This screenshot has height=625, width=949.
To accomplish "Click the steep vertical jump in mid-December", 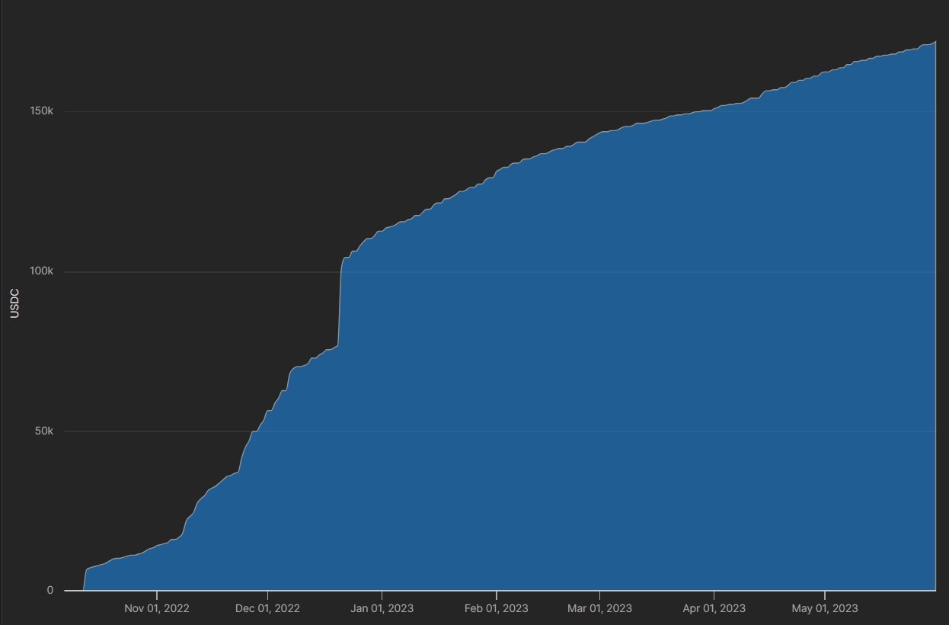I will 340,305.
